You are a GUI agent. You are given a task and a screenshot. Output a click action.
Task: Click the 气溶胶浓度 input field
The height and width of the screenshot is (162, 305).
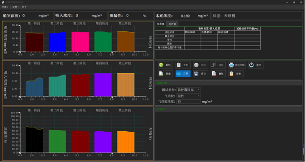pyautogui.click(x=189, y=102)
